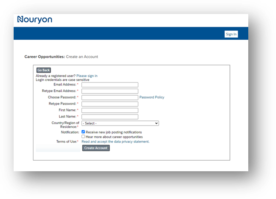The height and width of the screenshot is (199, 276).
Task: Select the Choose Password input box
Action: (110, 97)
